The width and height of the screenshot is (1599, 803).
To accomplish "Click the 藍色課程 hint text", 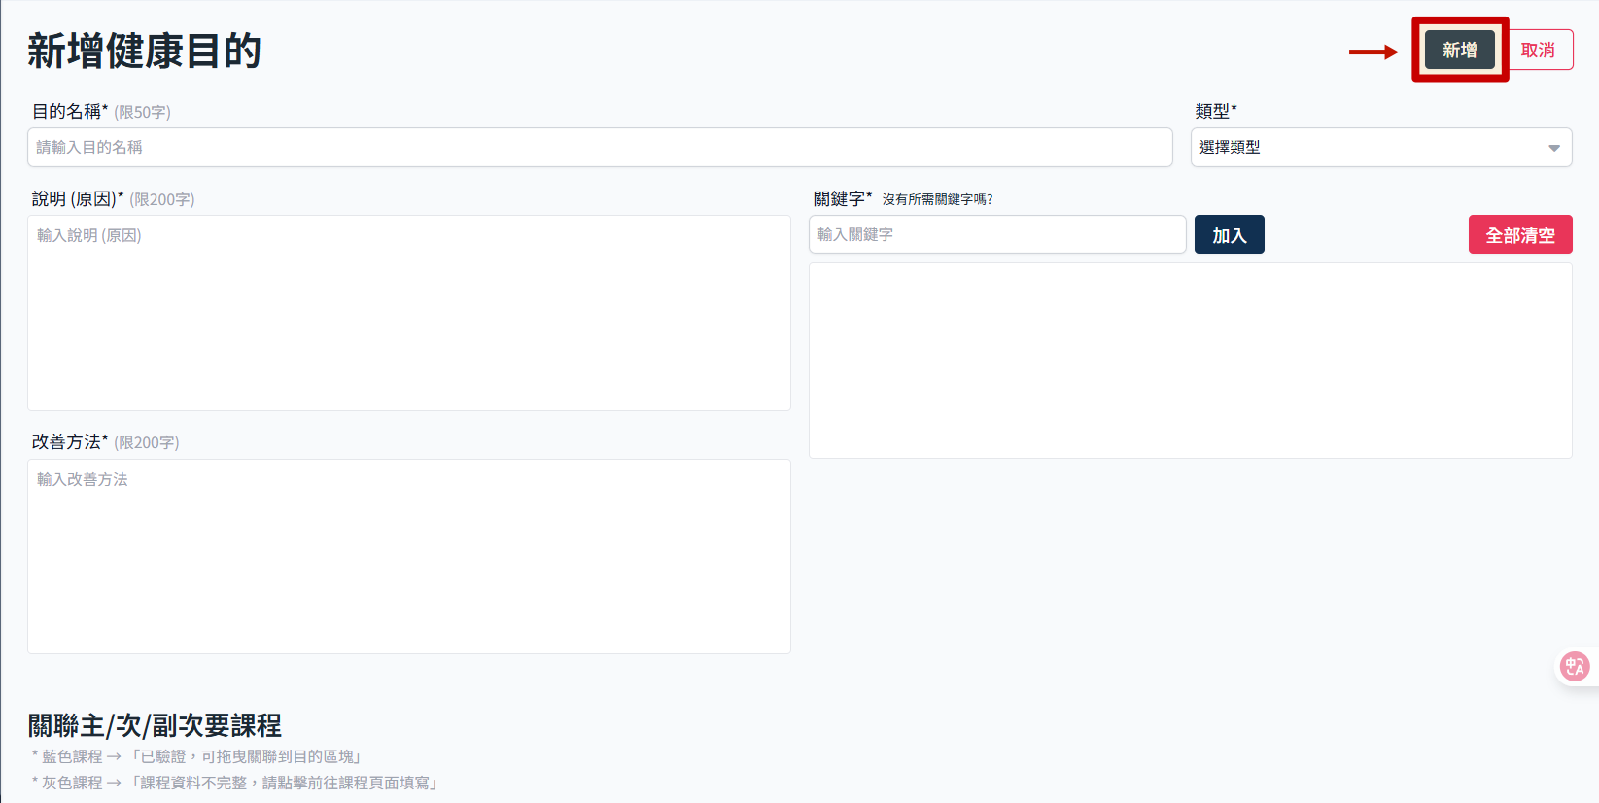I will [197, 756].
